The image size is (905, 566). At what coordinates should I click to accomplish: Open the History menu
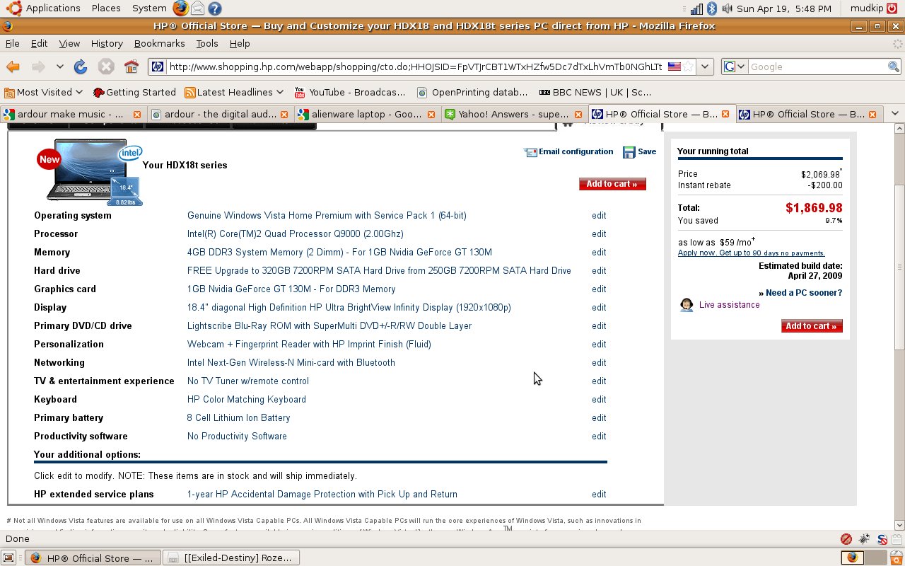coord(107,43)
